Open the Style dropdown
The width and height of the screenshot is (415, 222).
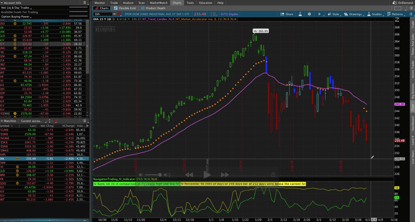pos(333,14)
